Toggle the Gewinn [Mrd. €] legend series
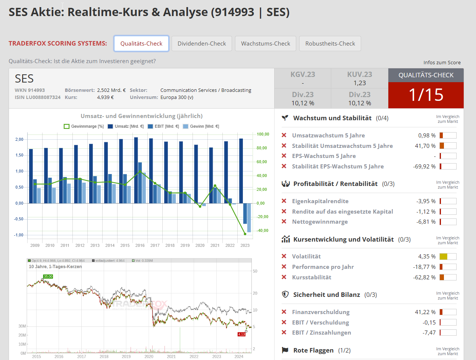This screenshot has height=360, width=476. (201, 127)
